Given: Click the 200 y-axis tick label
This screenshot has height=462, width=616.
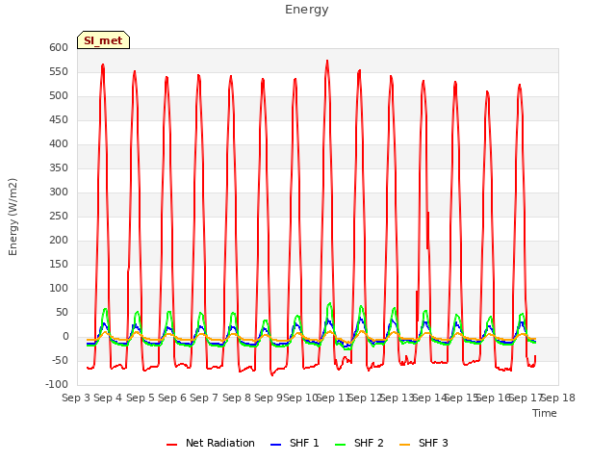Looking at the screenshot, I should point(59,241).
